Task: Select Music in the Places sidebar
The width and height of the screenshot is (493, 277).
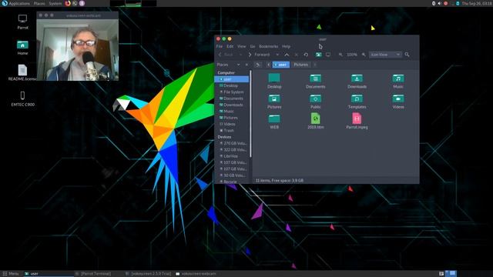Action: (232, 111)
